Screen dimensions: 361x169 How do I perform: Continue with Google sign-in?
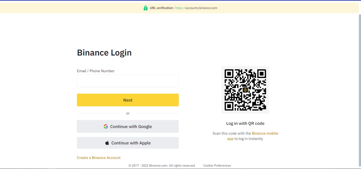tap(128, 126)
